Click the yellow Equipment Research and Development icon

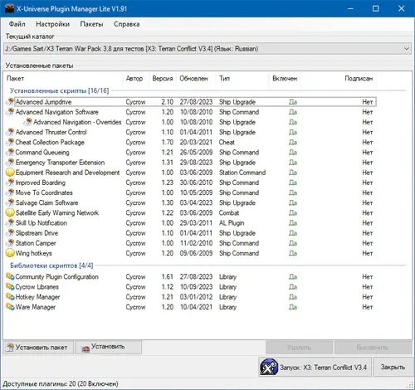click(10, 173)
